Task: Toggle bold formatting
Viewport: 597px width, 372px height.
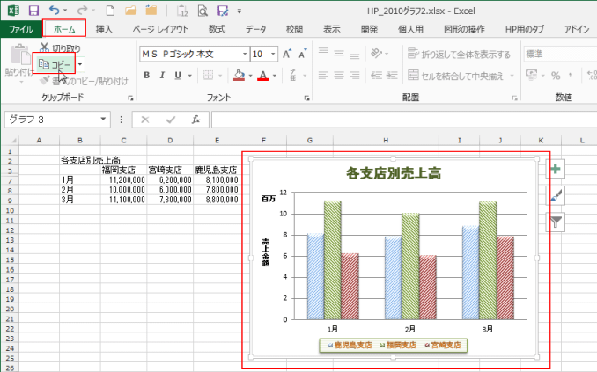Action: [x=146, y=76]
